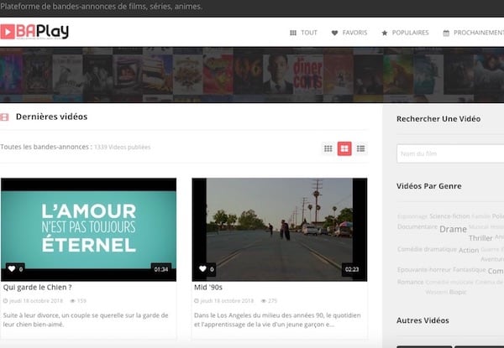Screen dimensions: 504x348
Task: Click the Dîner de cons poster in banner
Action: click(x=307, y=75)
